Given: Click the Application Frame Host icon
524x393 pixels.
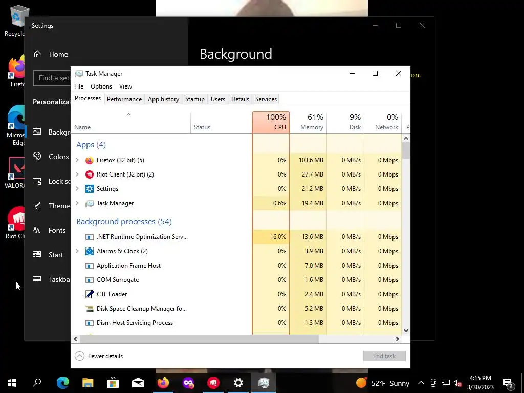Looking at the screenshot, I should (x=89, y=266).
